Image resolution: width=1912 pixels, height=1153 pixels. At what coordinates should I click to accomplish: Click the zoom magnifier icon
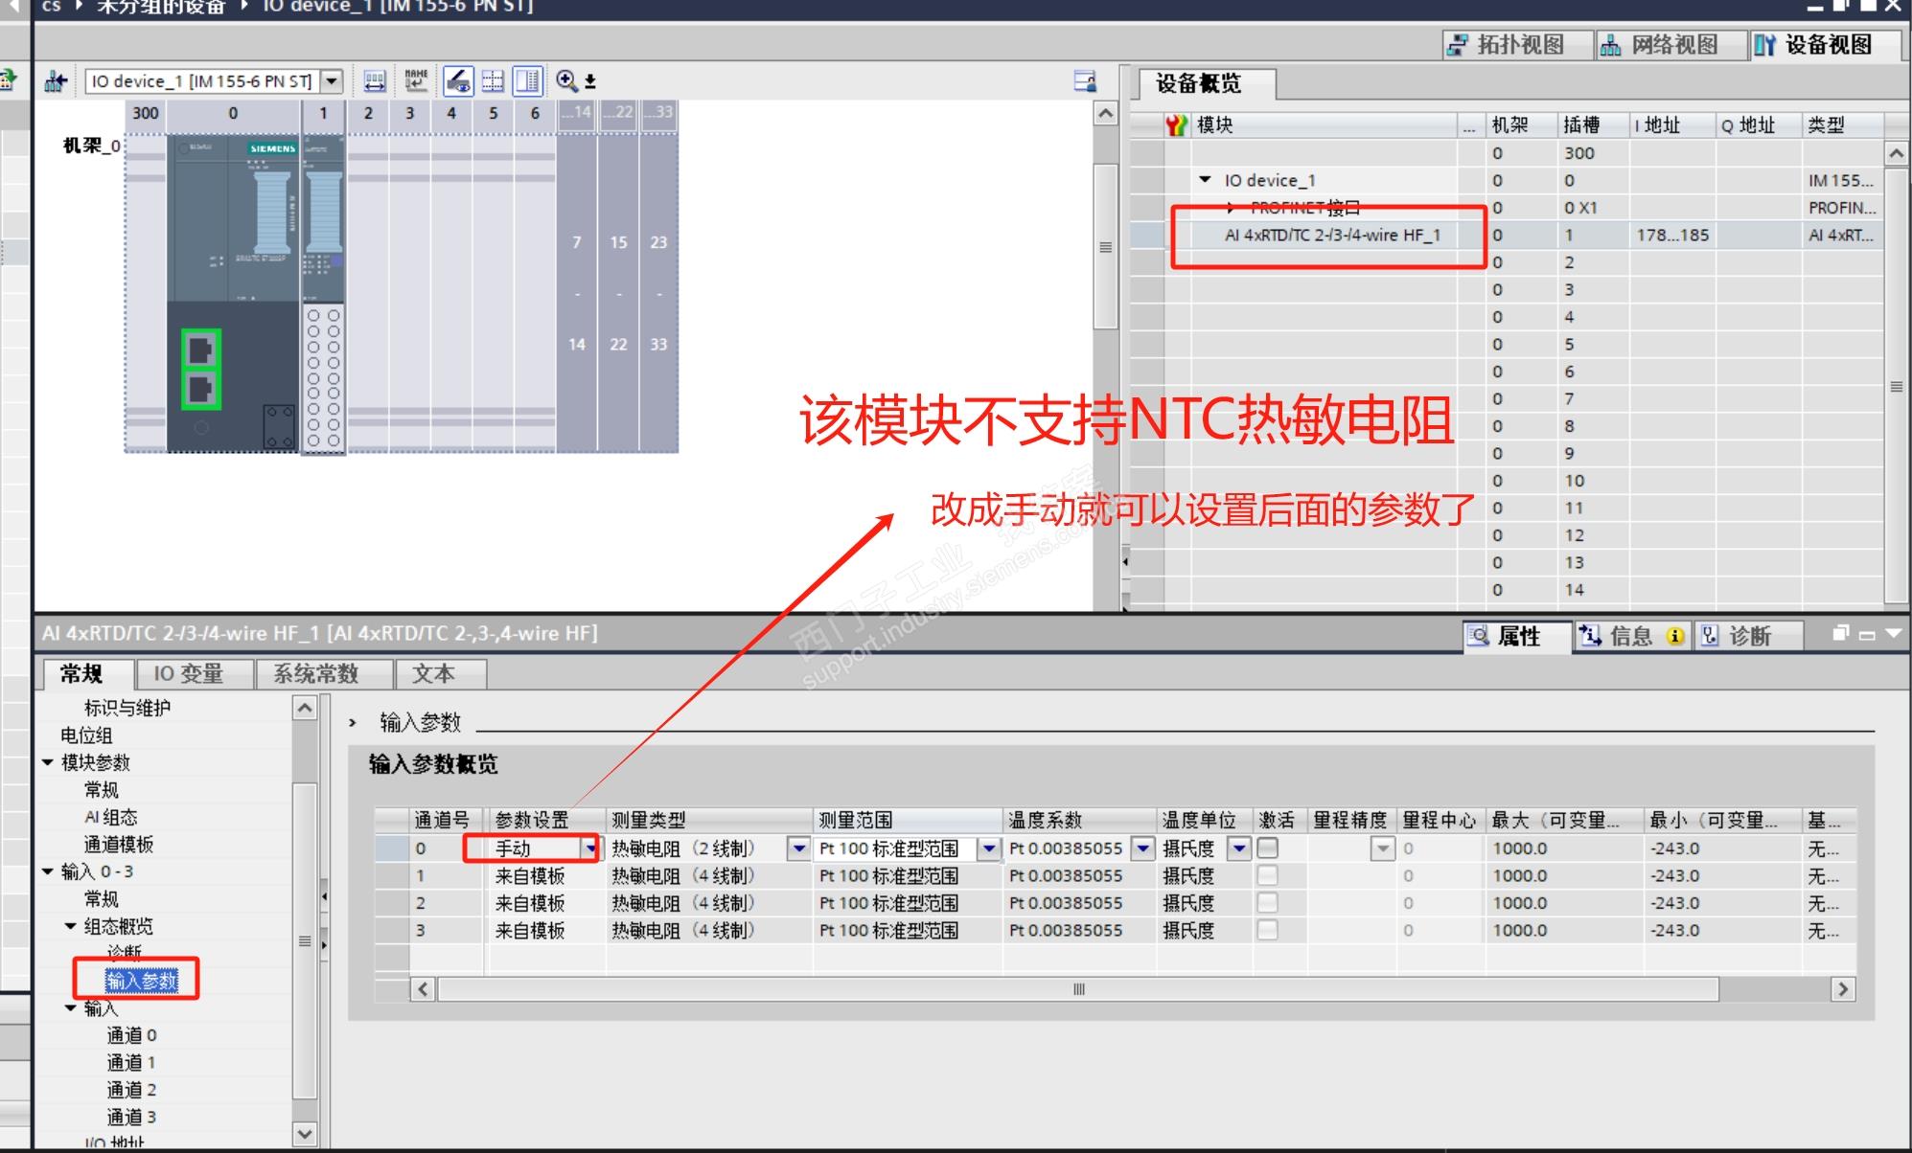point(566,81)
